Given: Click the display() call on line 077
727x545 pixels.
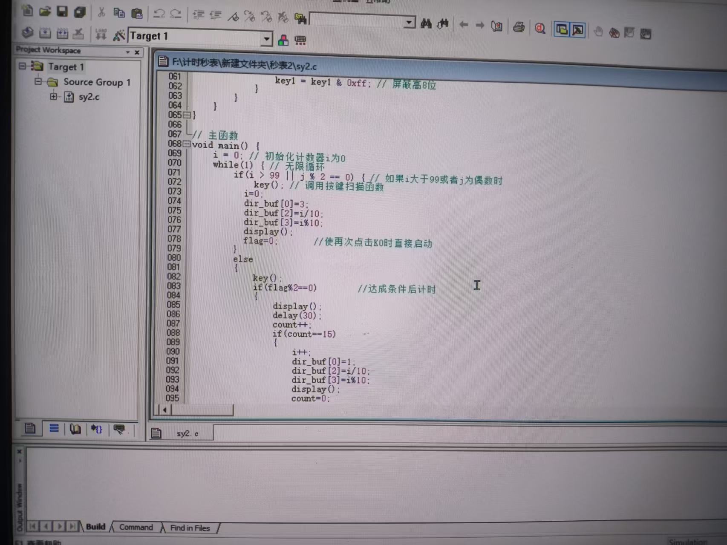Looking at the screenshot, I should point(268,232).
